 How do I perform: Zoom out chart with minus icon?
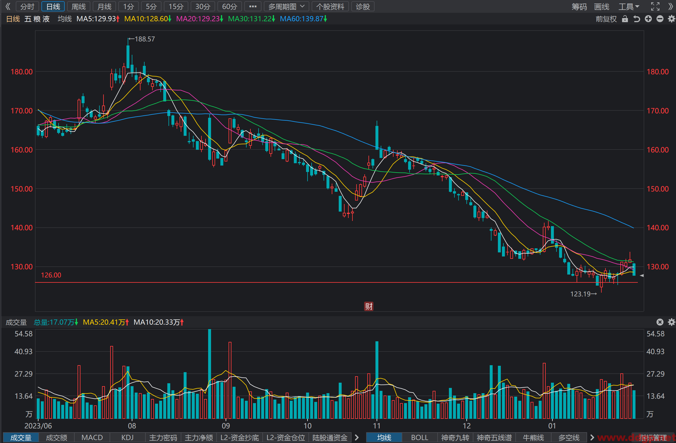coord(660,19)
